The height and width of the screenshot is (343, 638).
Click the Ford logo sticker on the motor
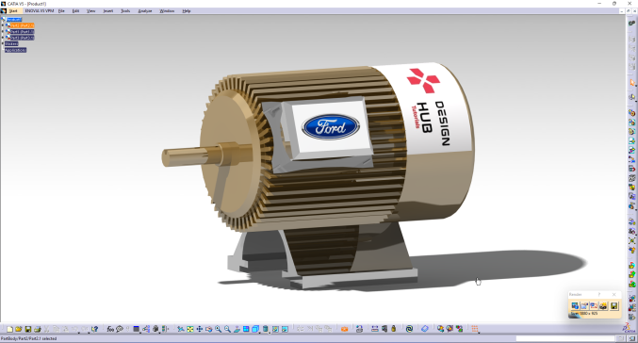(331, 126)
